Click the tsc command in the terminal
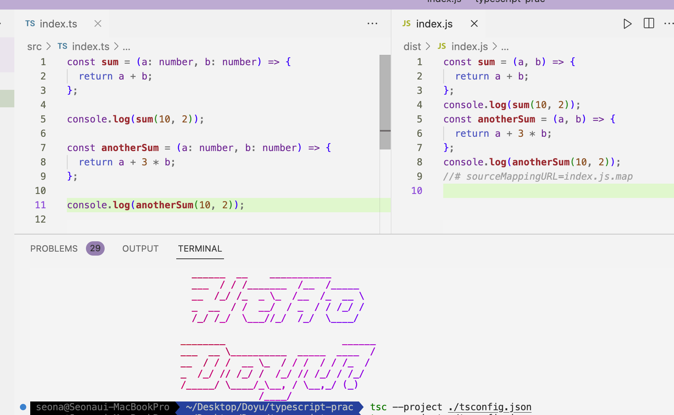Viewport: 674px width, 415px height. (x=378, y=407)
